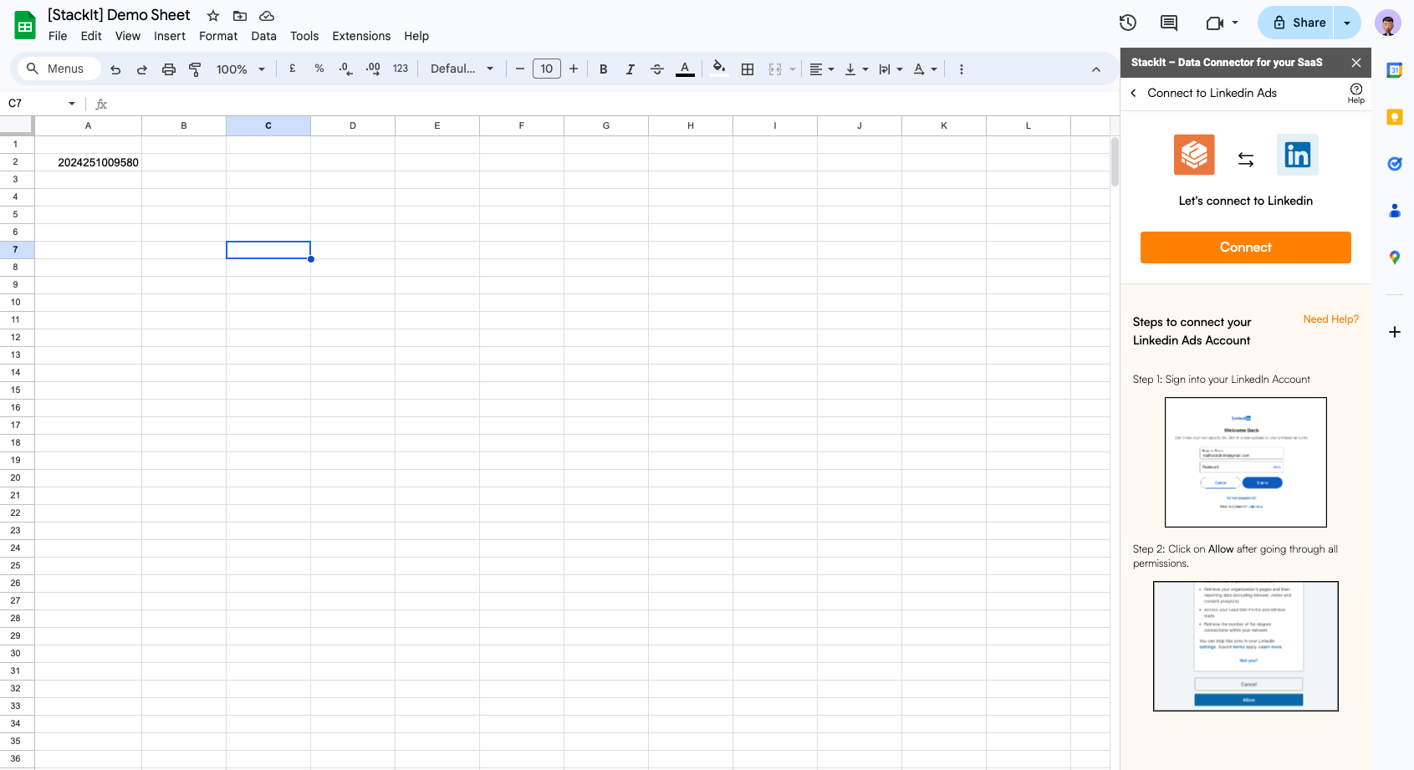Click the Need Help? link
Image resolution: width=1414 pixels, height=770 pixels.
pos(1331,319)
